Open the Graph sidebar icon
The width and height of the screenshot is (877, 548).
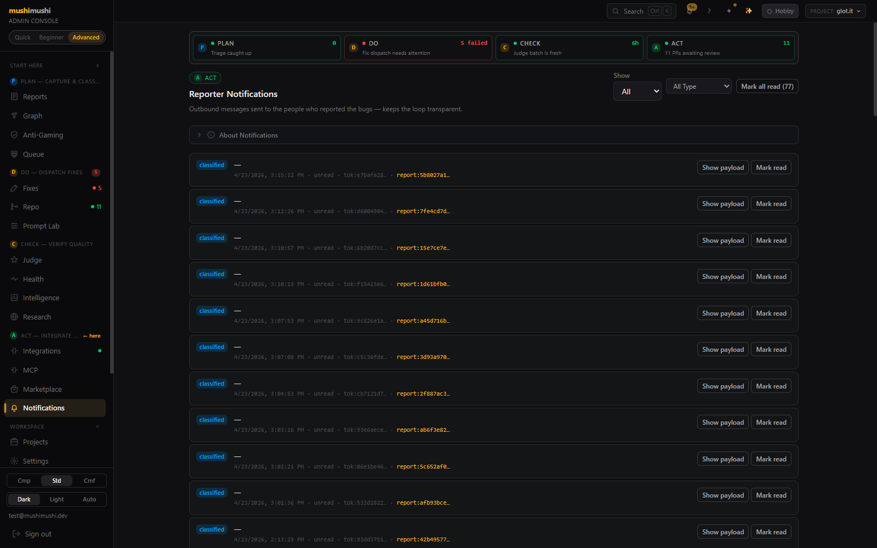(14, 116)
